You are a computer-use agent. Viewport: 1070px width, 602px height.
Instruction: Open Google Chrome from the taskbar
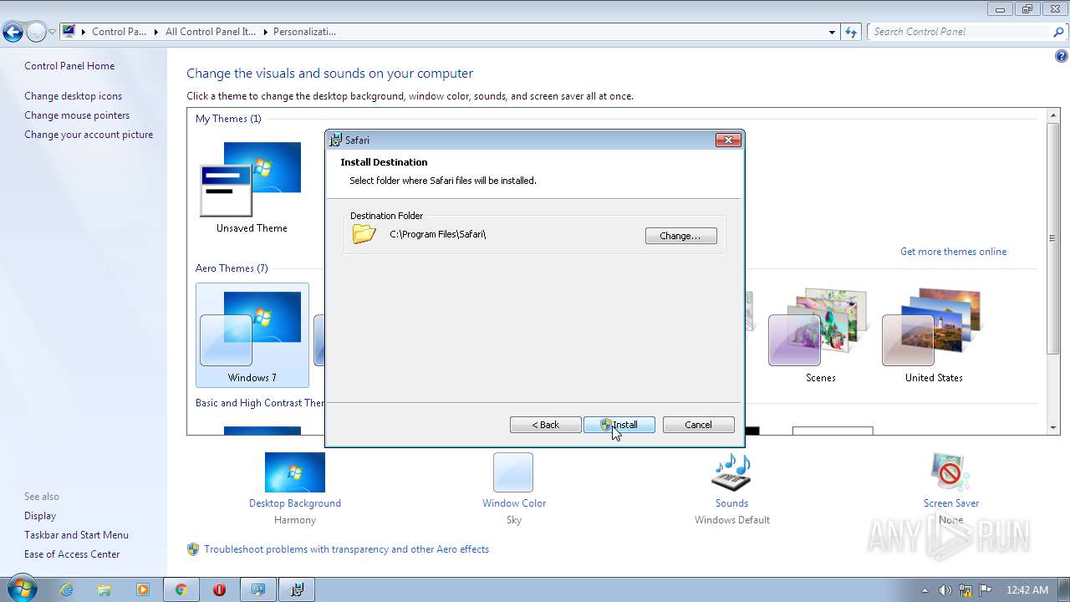click(x=181, y=589)
